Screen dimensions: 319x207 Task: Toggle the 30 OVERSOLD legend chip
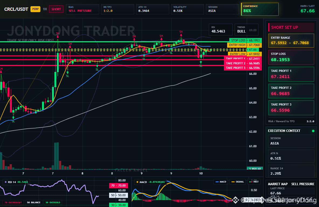pos(53,202)
